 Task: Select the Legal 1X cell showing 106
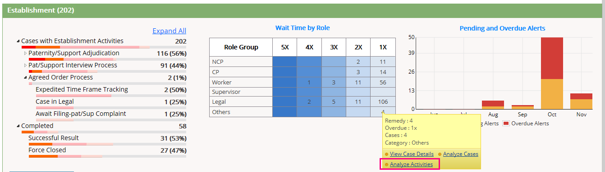(x=383, y=102)
